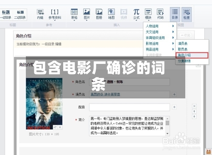Remove the poster image with X icon

(x=60, y=127)
